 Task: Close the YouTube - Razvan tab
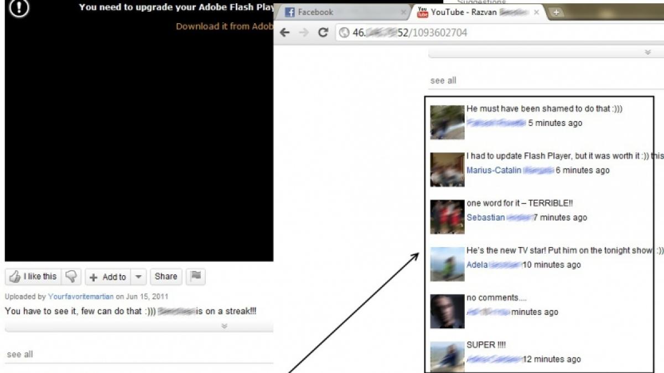(536, 12)
